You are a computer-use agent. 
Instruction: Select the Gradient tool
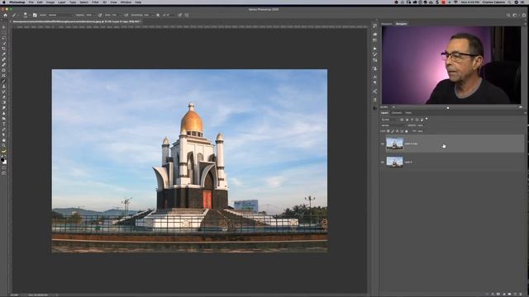click(x=3, y=102)
